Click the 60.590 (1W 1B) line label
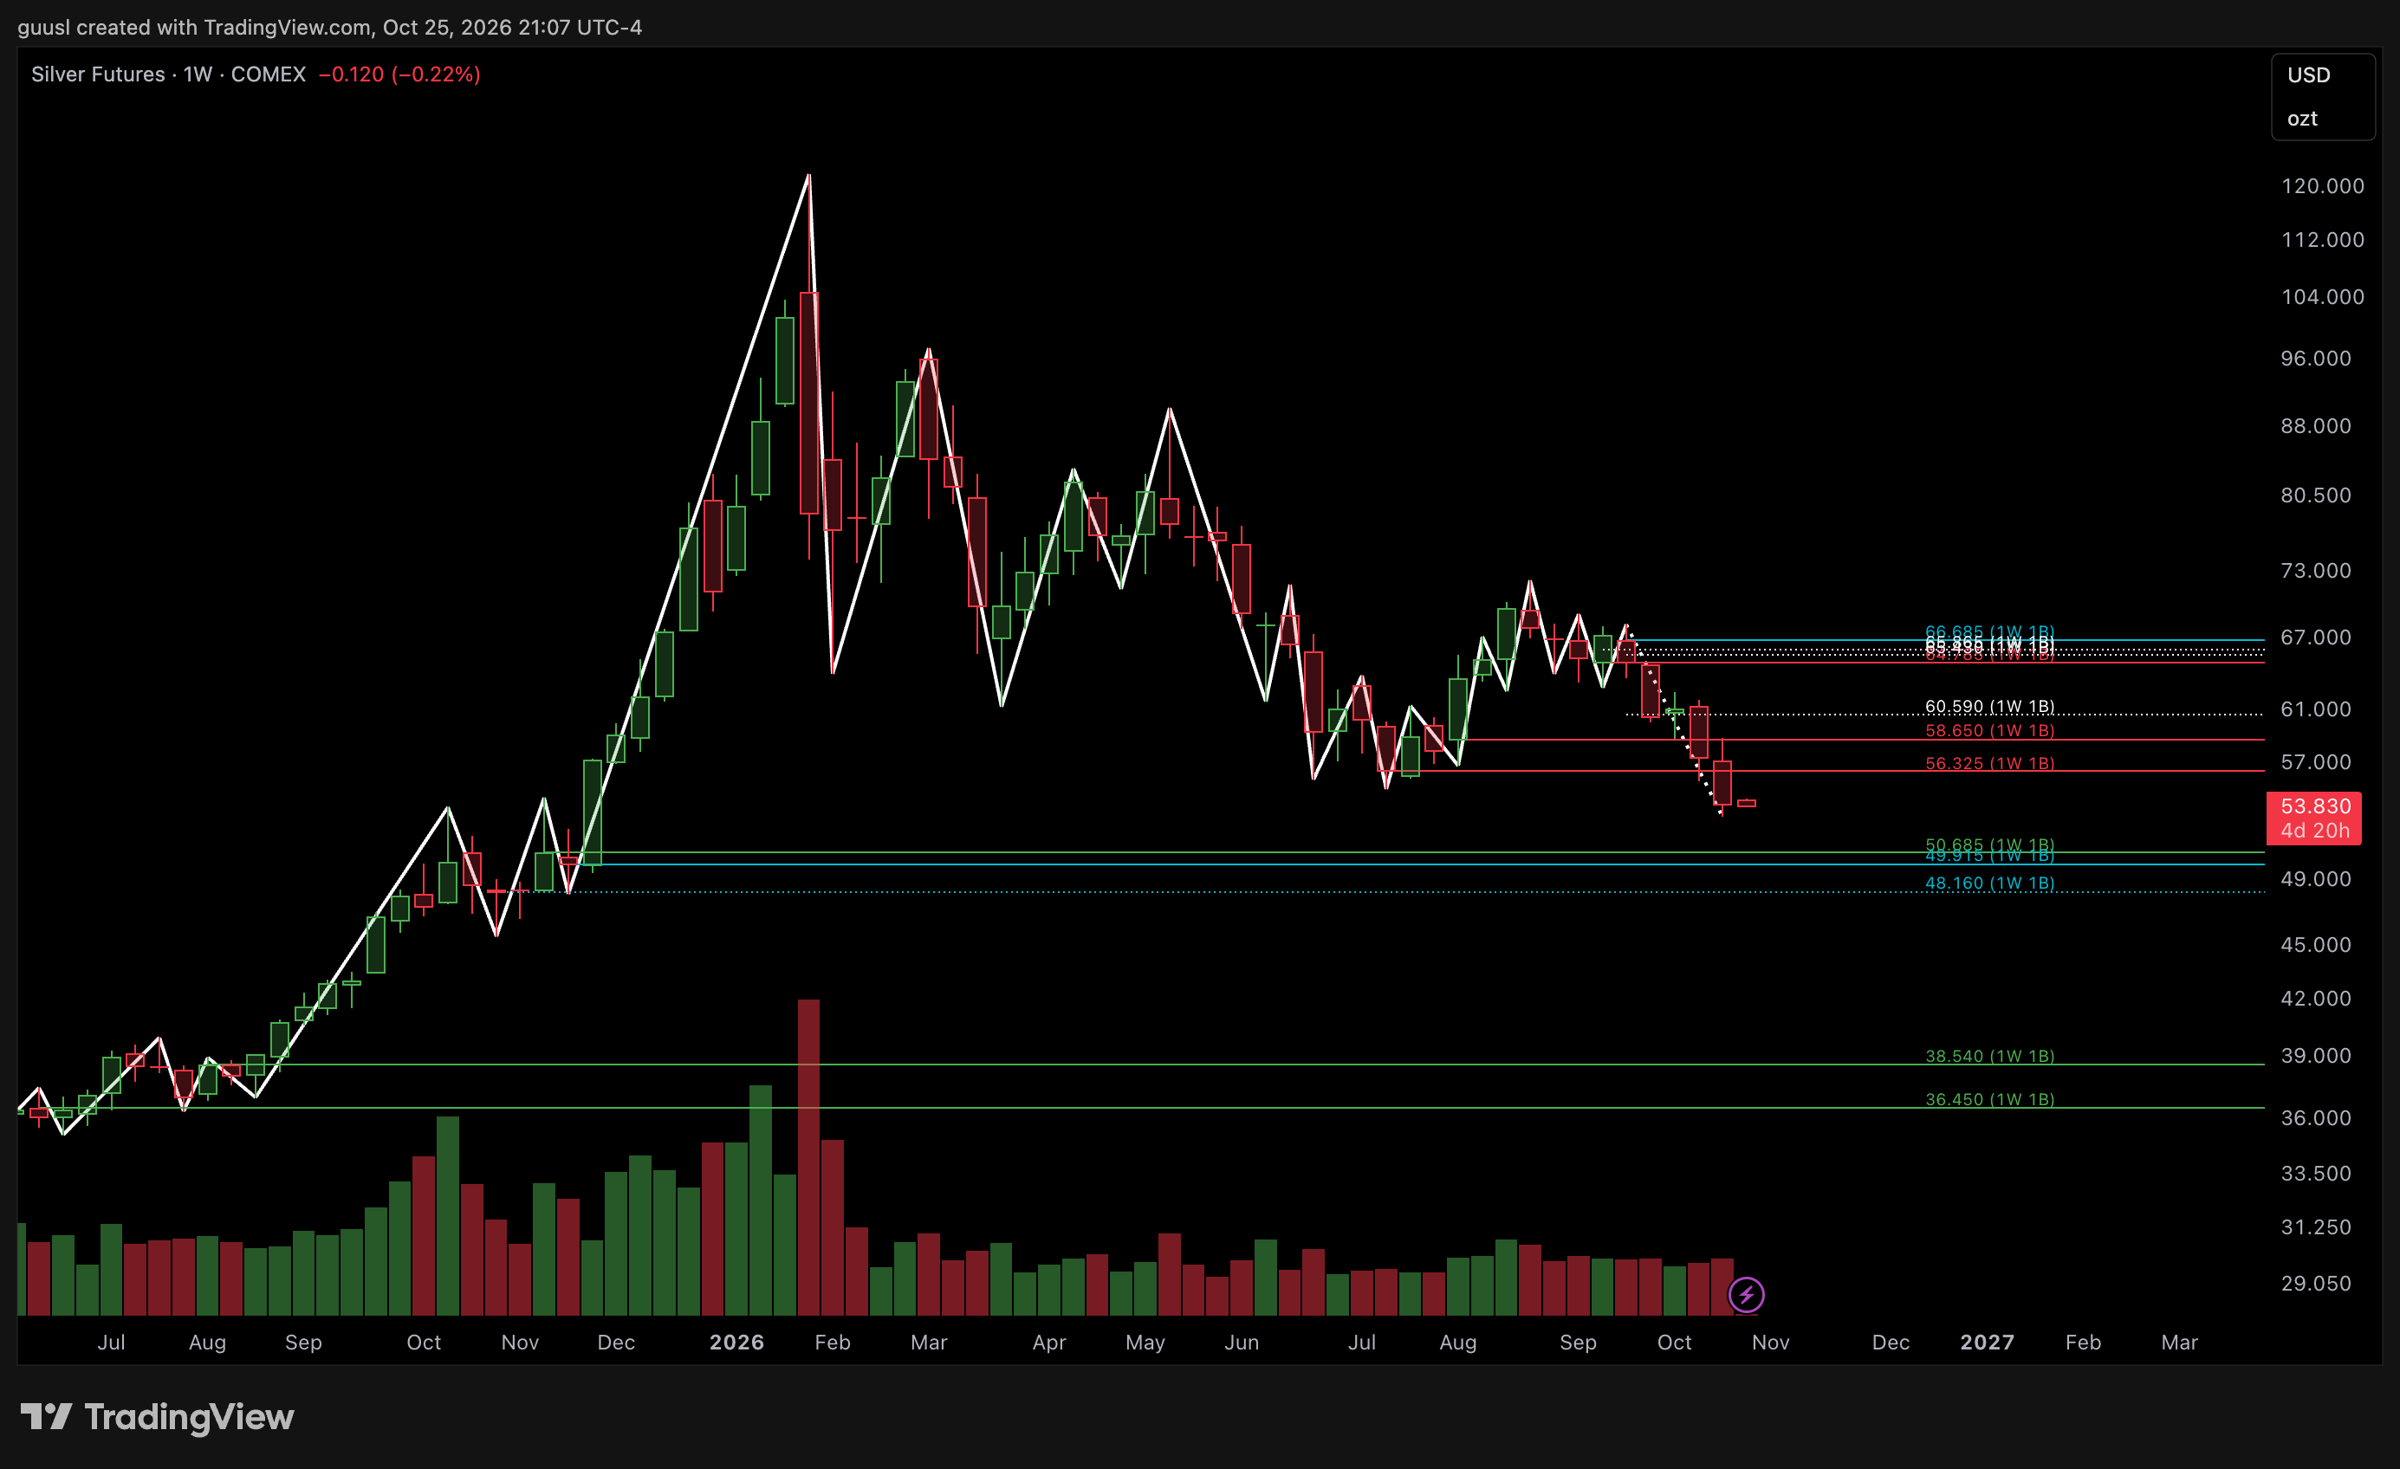This screenshot has height=1469, width=2400. click(1989, 706)
